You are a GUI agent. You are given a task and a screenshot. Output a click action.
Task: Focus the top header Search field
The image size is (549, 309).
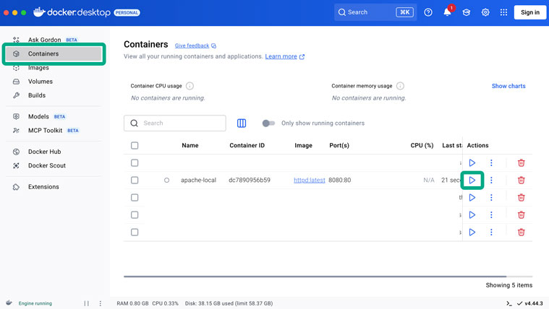pyautogui.click(x=375, y=12)
